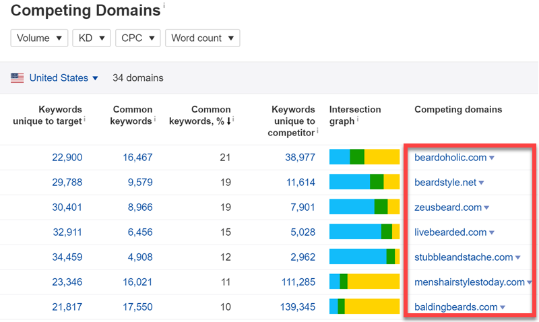
Task: Click intersection graph bar for livebearded.com
Action: pyautogui.click(x=364, y=232)
